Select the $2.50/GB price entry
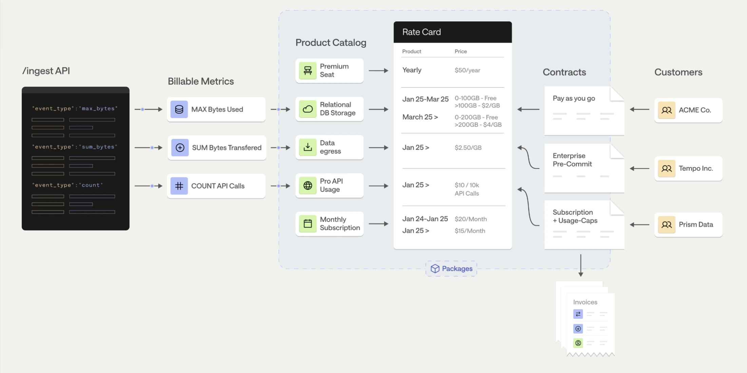 click(x=468, y=148)
